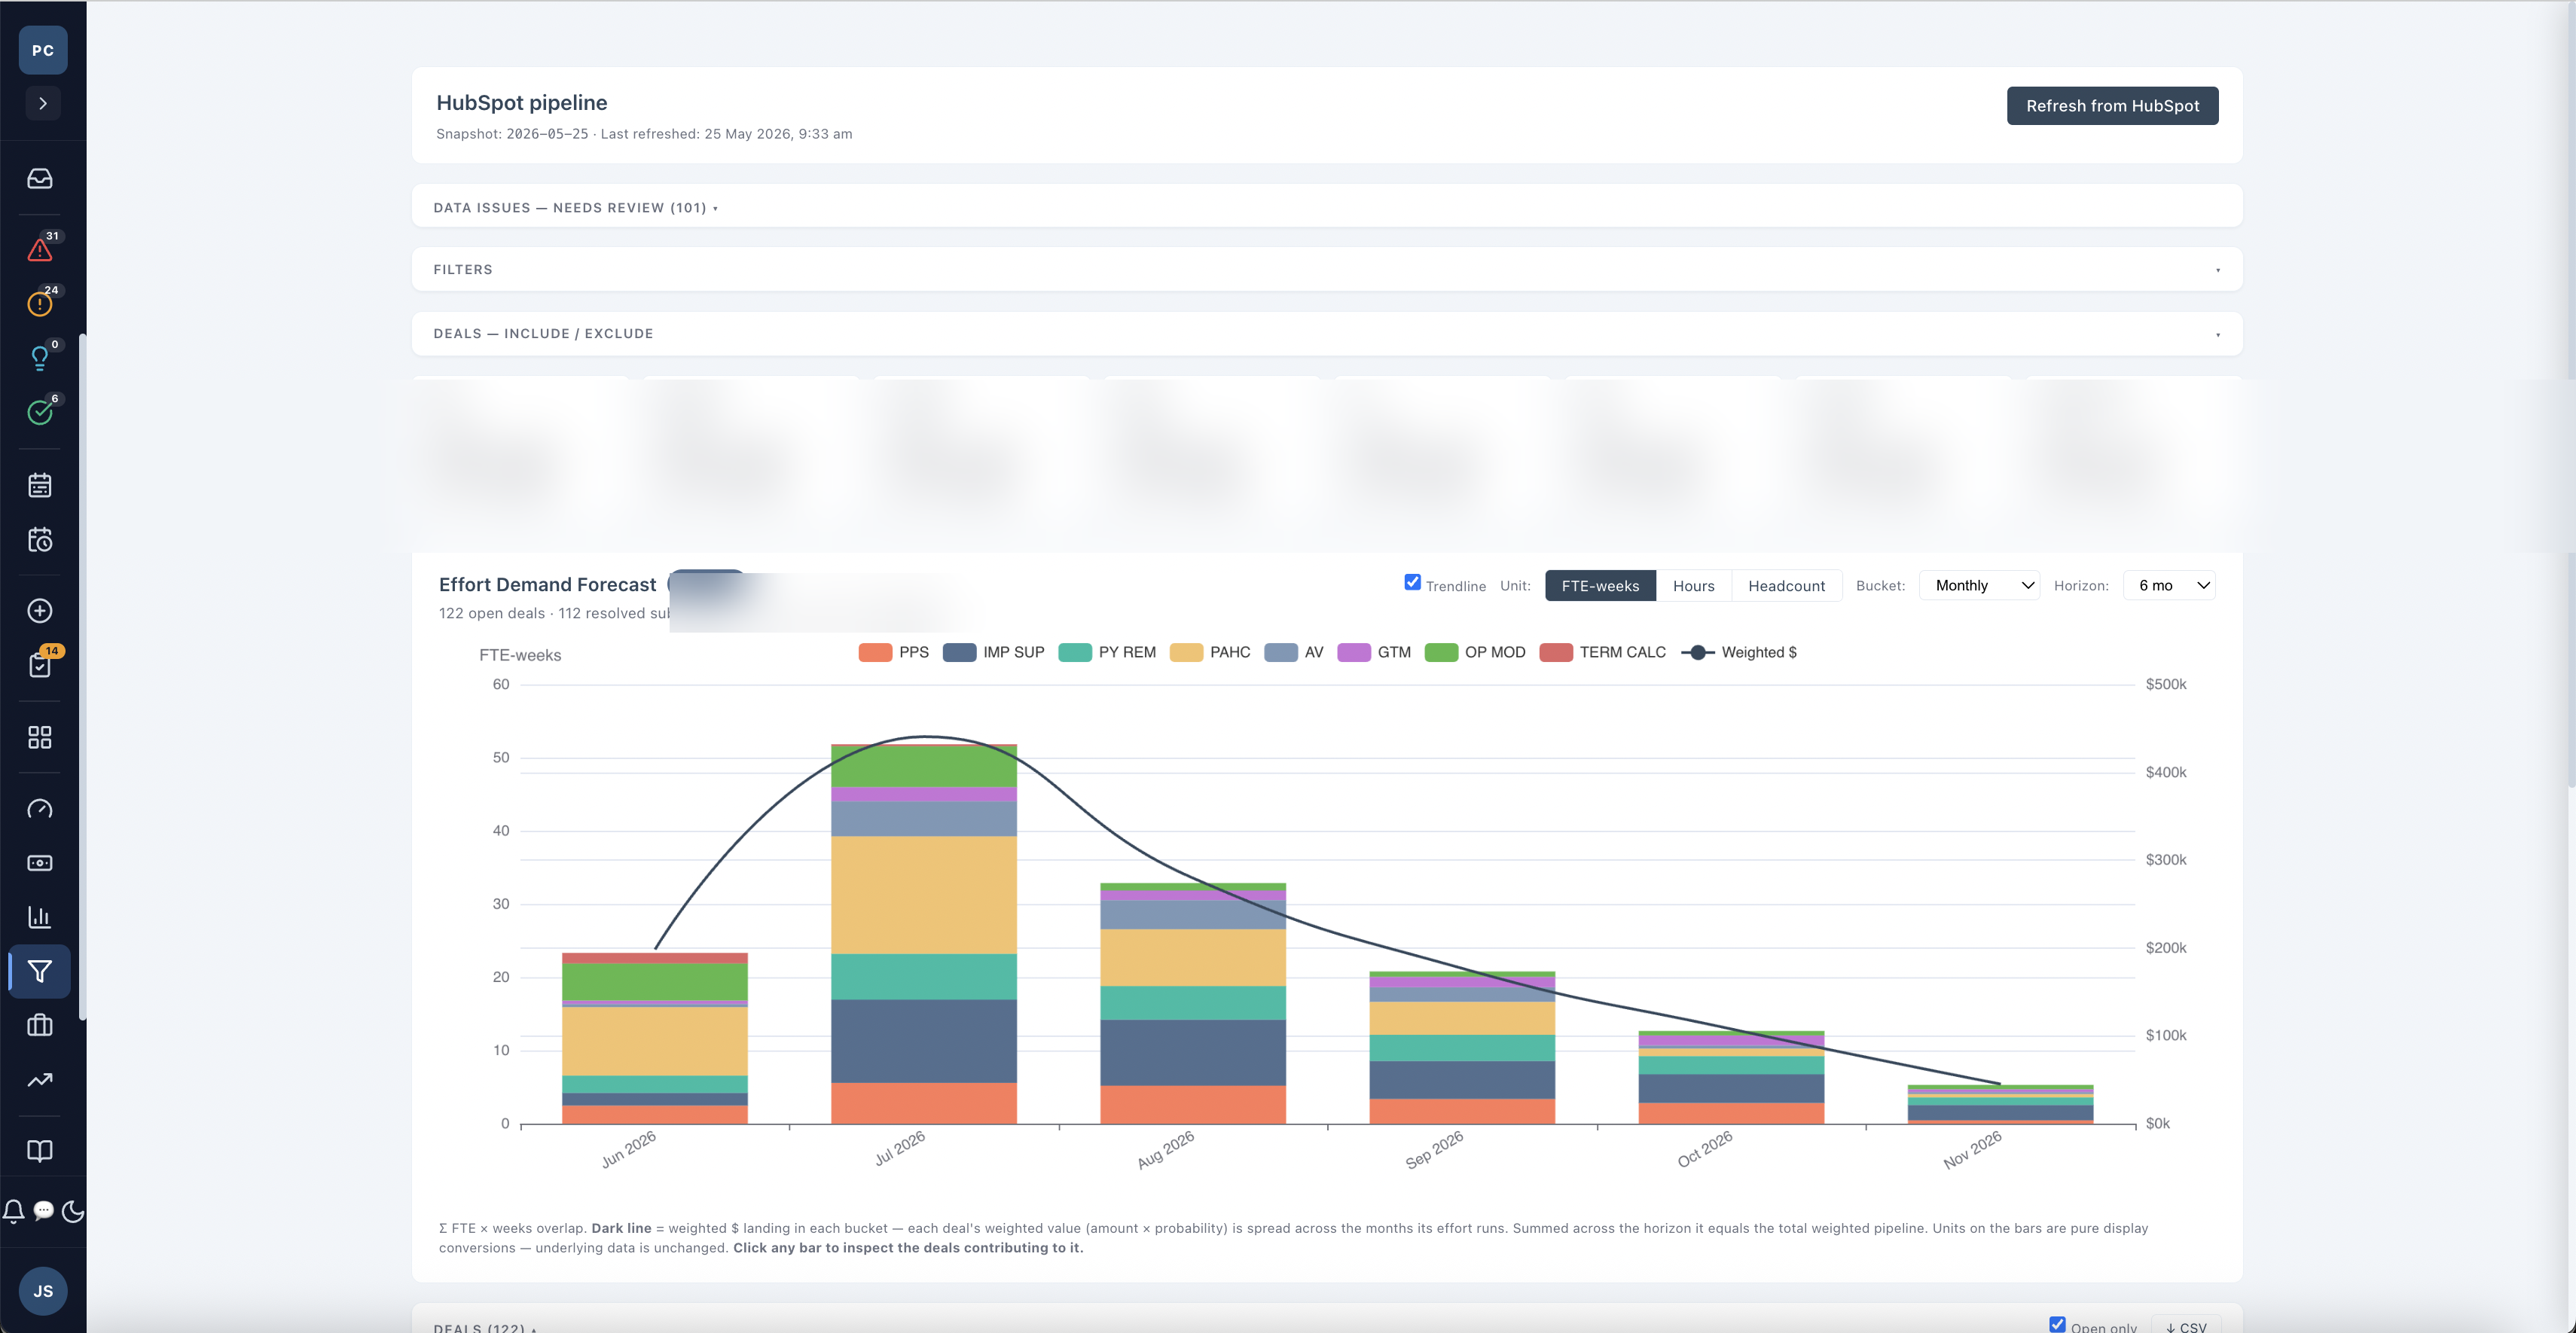This screenshot has height=1333, width=2576.
Task: Toggle dark mode with moon icon
Action: (x=73, y=1211)
